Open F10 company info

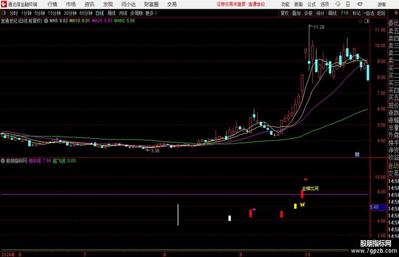[345, 13]
